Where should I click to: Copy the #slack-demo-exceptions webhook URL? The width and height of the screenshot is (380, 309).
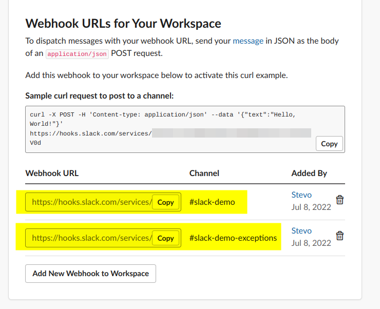click(165, 238)
